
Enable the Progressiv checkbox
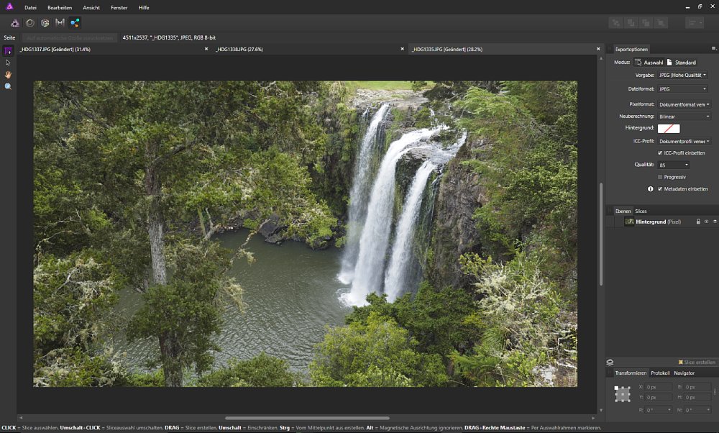click(660, 176)
